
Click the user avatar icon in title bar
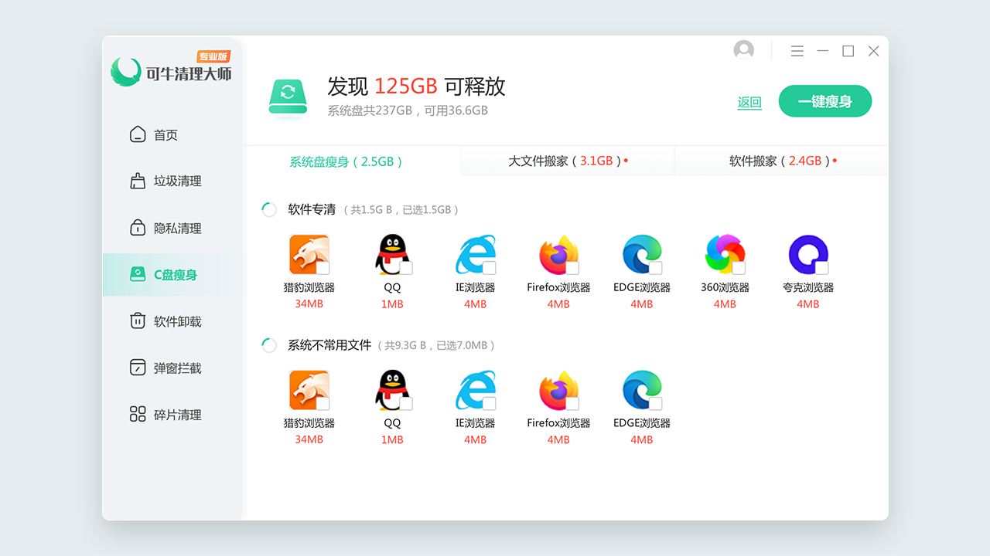pyautogui.click(x=743, y=50)
